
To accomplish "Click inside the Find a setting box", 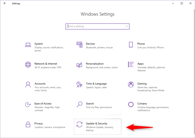I will click(95, 26).
